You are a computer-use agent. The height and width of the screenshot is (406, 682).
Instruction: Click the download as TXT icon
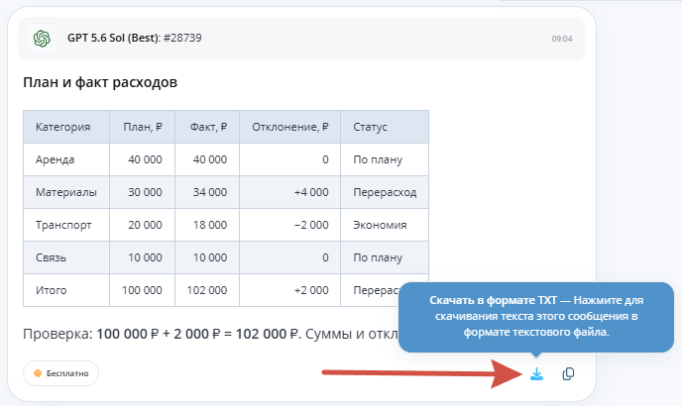point(536,374)
